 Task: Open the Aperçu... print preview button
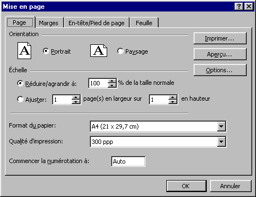pos(220,54)
